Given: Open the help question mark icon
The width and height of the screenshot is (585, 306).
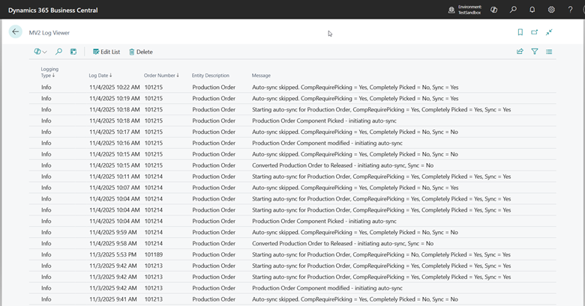Looking at the screenshot, I should click(570, 10).
